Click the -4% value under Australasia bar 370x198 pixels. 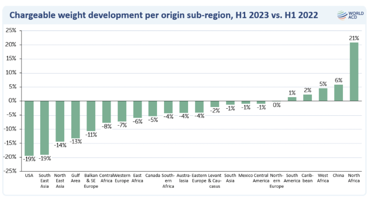(184, 117)
